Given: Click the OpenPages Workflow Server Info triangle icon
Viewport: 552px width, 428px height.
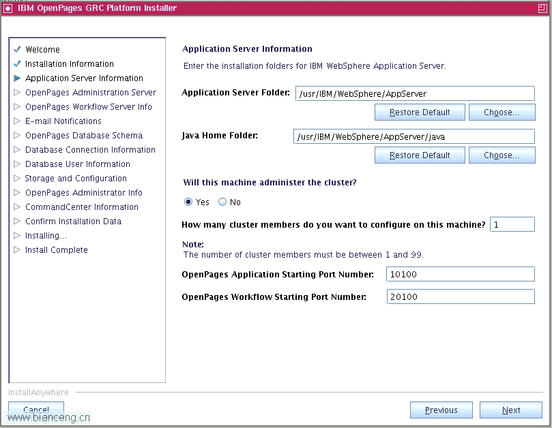Looking at the screenshot, I should point(16,106).
